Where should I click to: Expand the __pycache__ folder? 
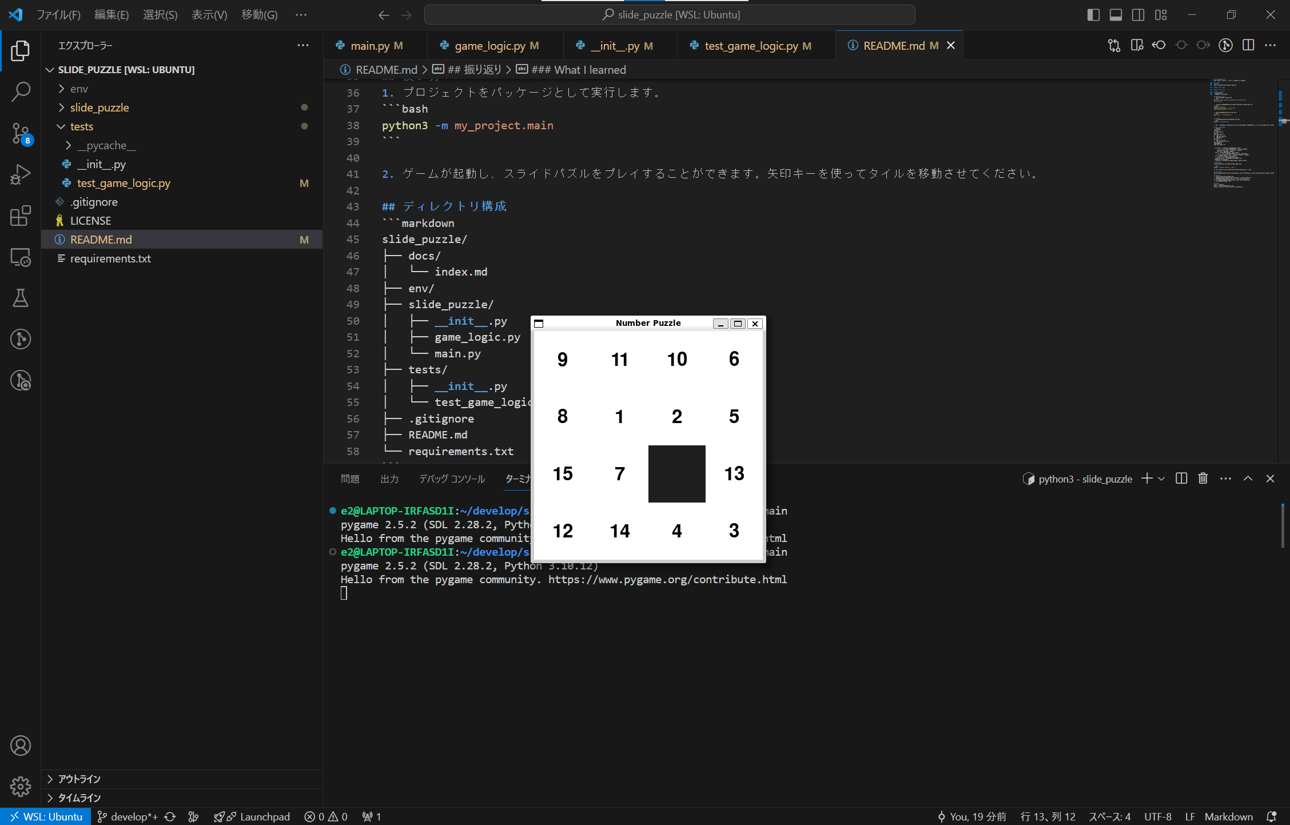coord(182,145)
